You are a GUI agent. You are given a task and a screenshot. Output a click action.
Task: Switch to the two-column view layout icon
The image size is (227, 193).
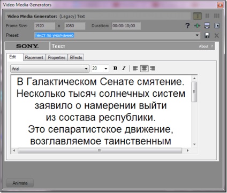point(207,16)
